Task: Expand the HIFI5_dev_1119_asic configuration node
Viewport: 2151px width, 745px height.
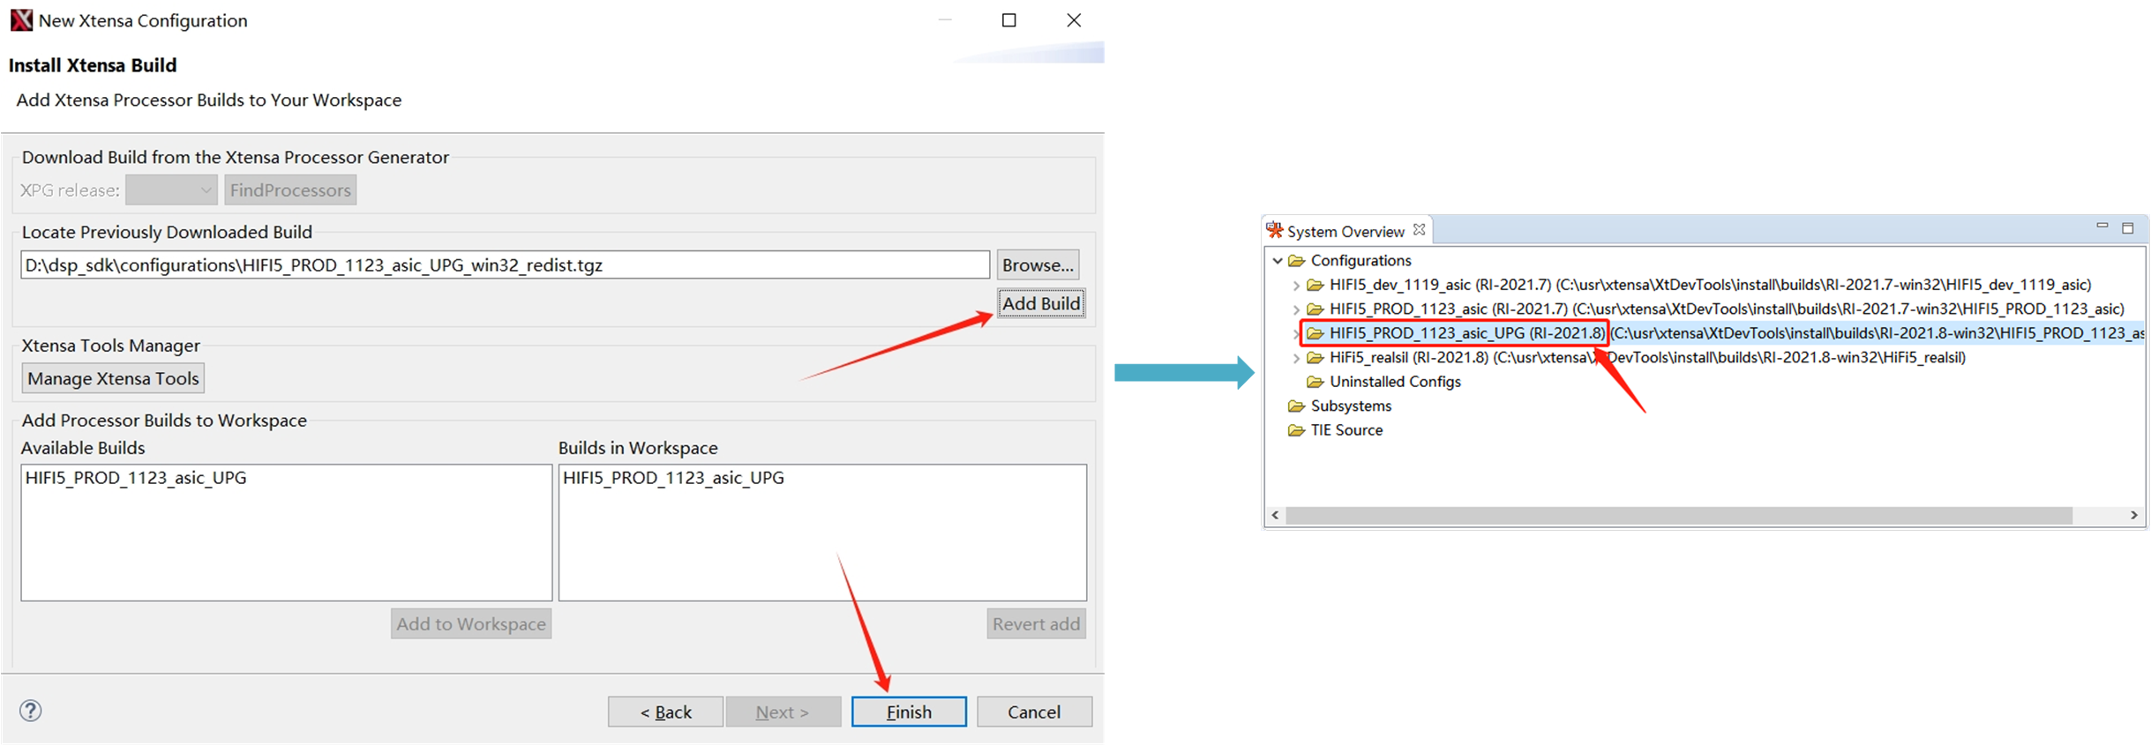Action: click(x=1296, y=286)
